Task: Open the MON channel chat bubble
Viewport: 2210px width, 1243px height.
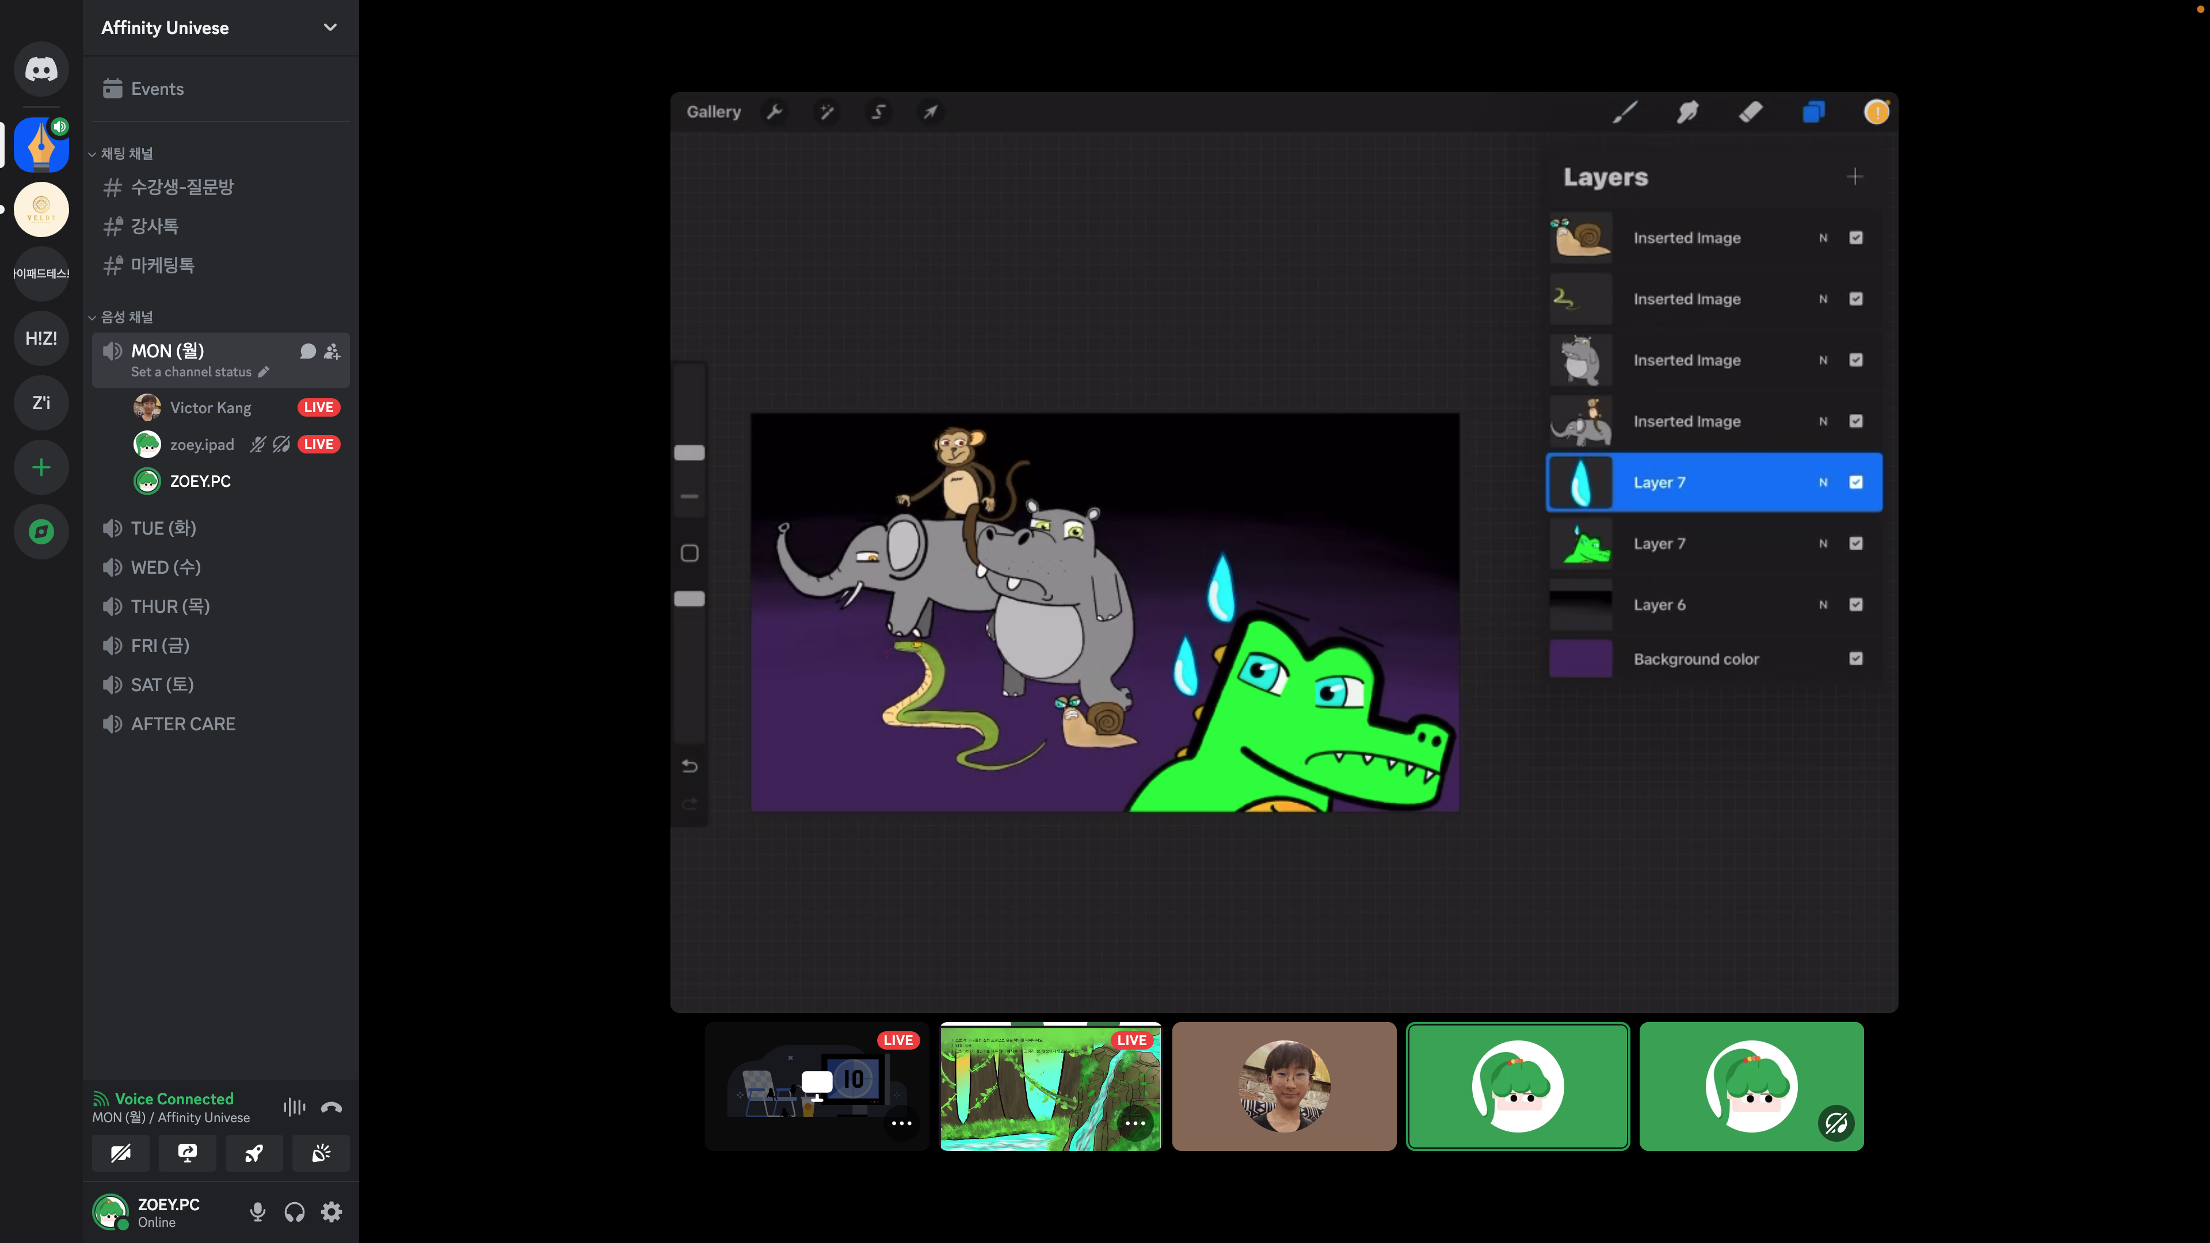Action: point(308,351)
